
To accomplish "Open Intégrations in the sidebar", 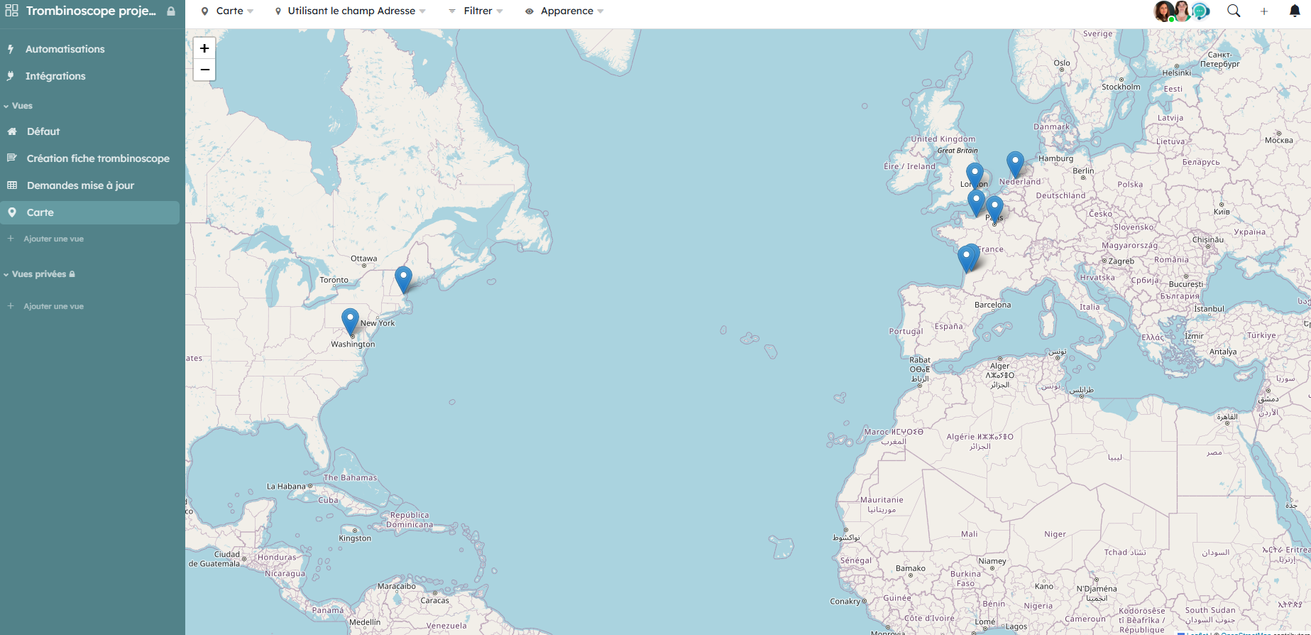I will 55,76.
